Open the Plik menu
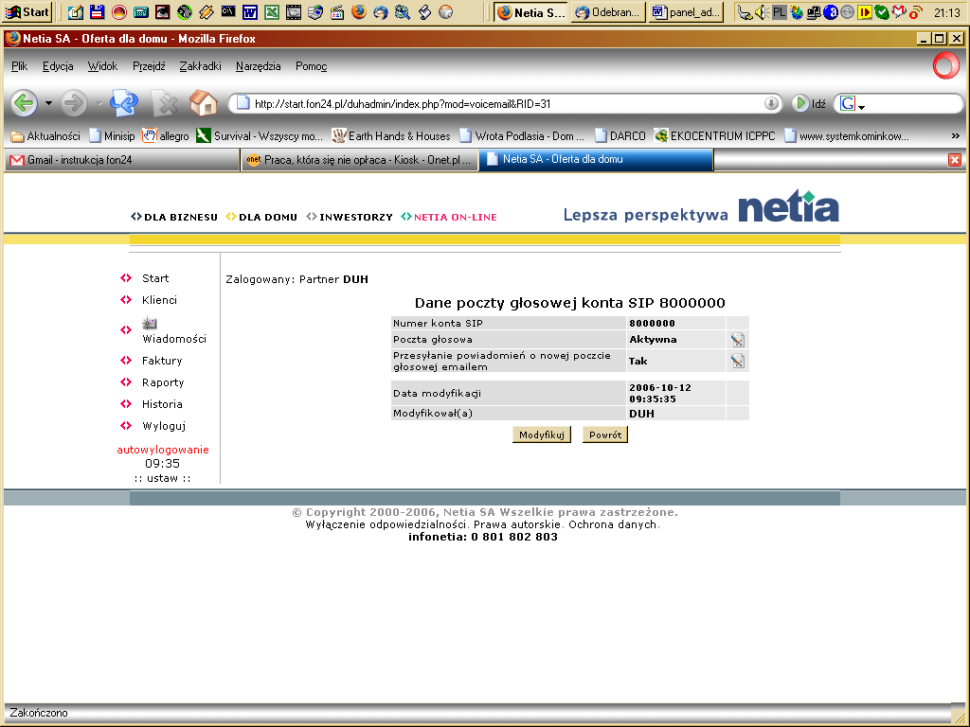The height and width of the screenshot is (727, 970). pyautogui.click(x=19, y=66)
